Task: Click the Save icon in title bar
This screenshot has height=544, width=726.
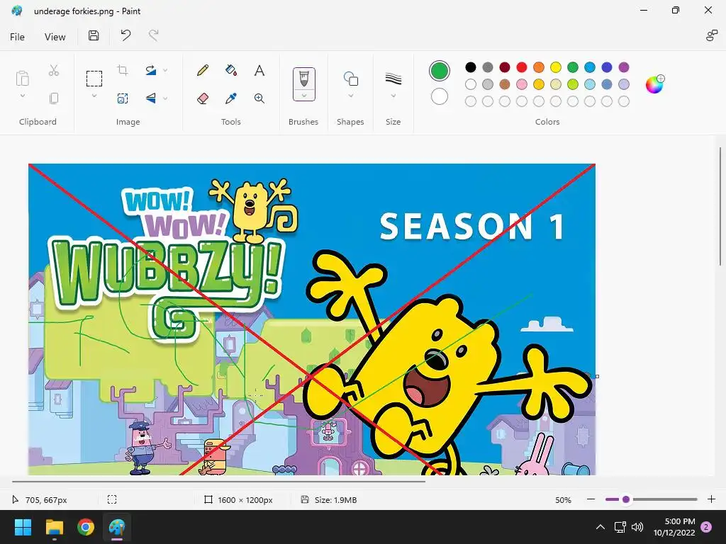Action: pos(94,35)
